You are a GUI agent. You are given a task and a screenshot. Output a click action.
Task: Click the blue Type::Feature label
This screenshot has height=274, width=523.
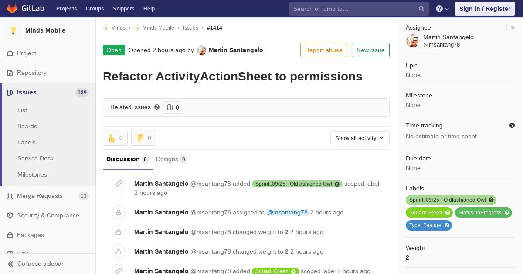tap(429, 225)
